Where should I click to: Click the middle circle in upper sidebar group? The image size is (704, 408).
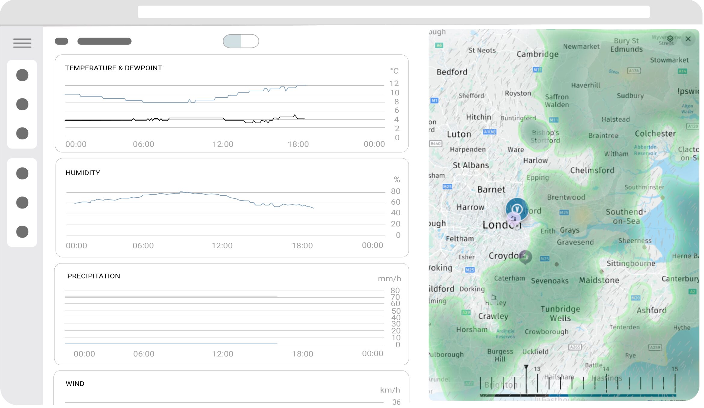tap(22, 104)
